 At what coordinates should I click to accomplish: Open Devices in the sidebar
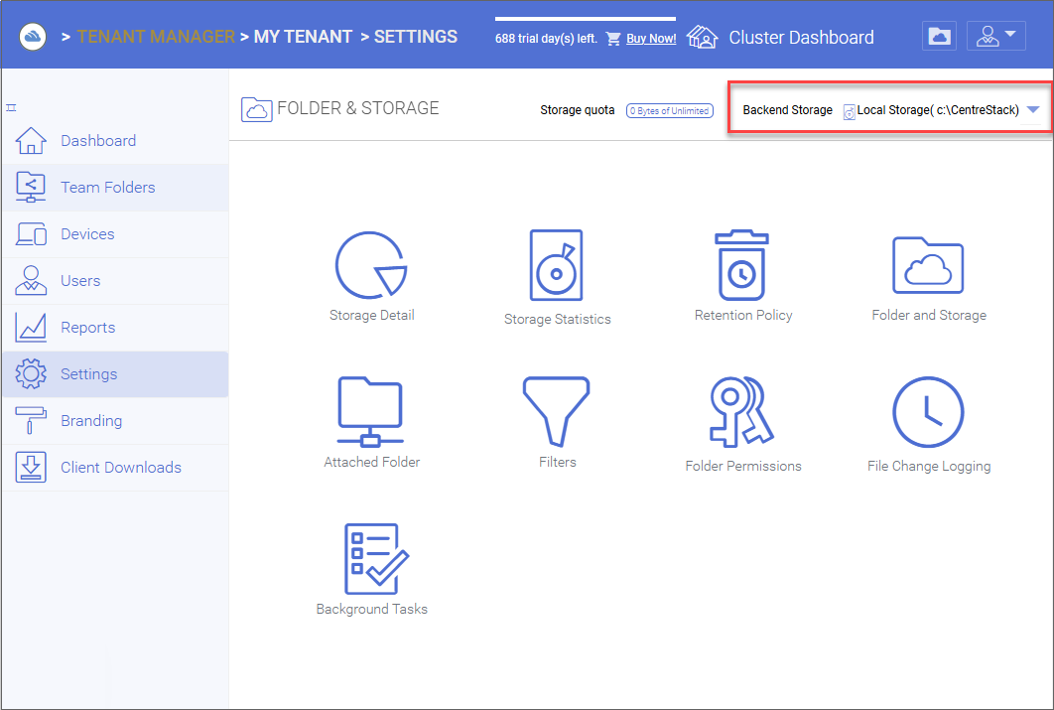(115, 234)
